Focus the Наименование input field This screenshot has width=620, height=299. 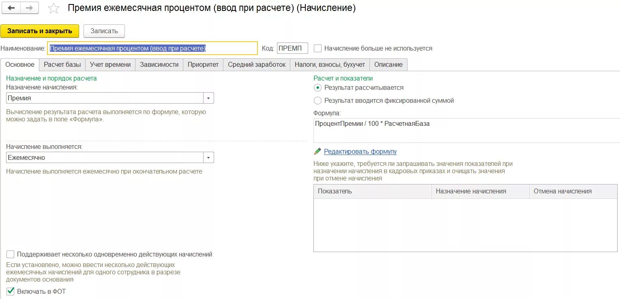click(x=152, y=48)
